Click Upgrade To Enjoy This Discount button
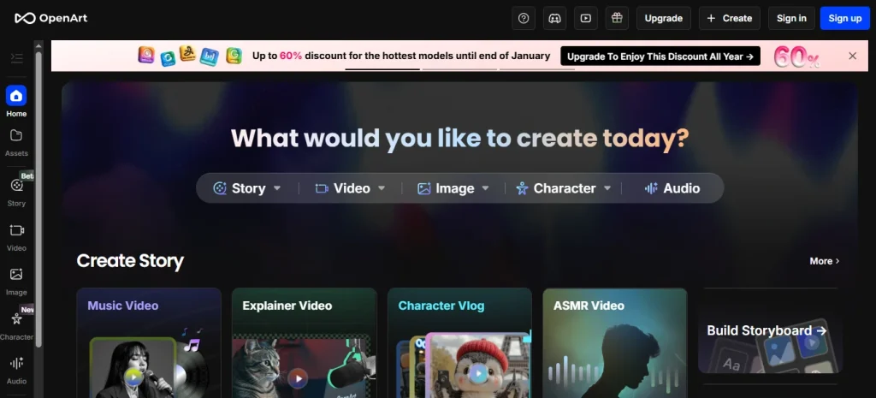Viewport: 876px width, 398px height. pos(660,56)
